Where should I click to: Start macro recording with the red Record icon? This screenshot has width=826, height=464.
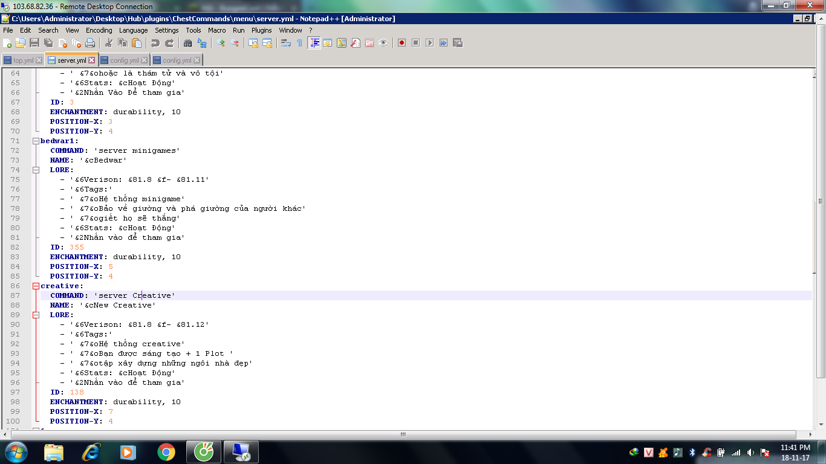pos(402,43)
